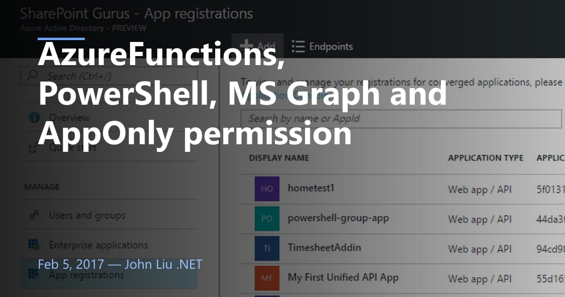
Task: Click the orange MF app tile
Action: [267, 278]
